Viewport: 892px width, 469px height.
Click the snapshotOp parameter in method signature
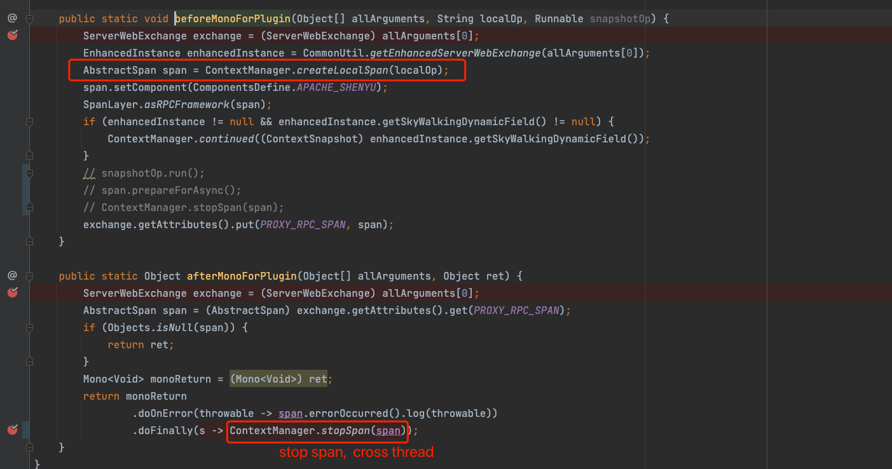point(620,18)
